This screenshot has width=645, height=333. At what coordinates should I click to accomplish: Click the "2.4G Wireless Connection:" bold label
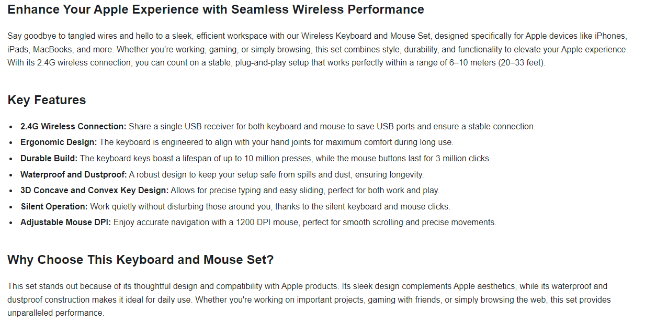click(73, 127)
